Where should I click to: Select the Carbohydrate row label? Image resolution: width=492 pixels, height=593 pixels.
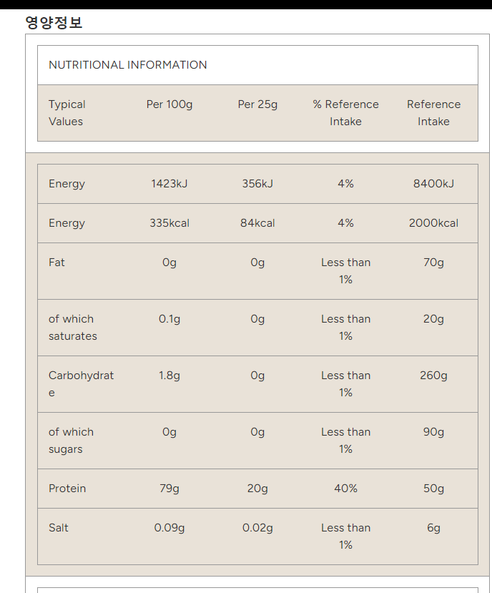tap(81, 383)
